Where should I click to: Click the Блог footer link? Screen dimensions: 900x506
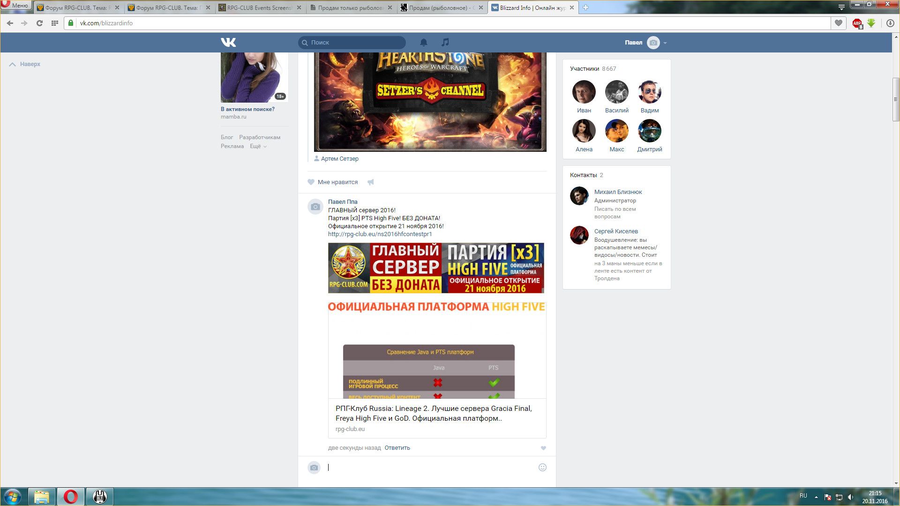pos(227,137)
